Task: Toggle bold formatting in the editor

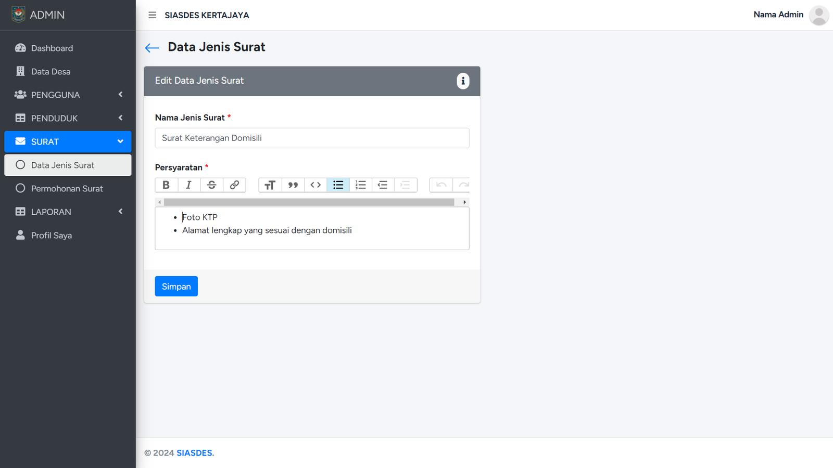Action: point(166,185)
